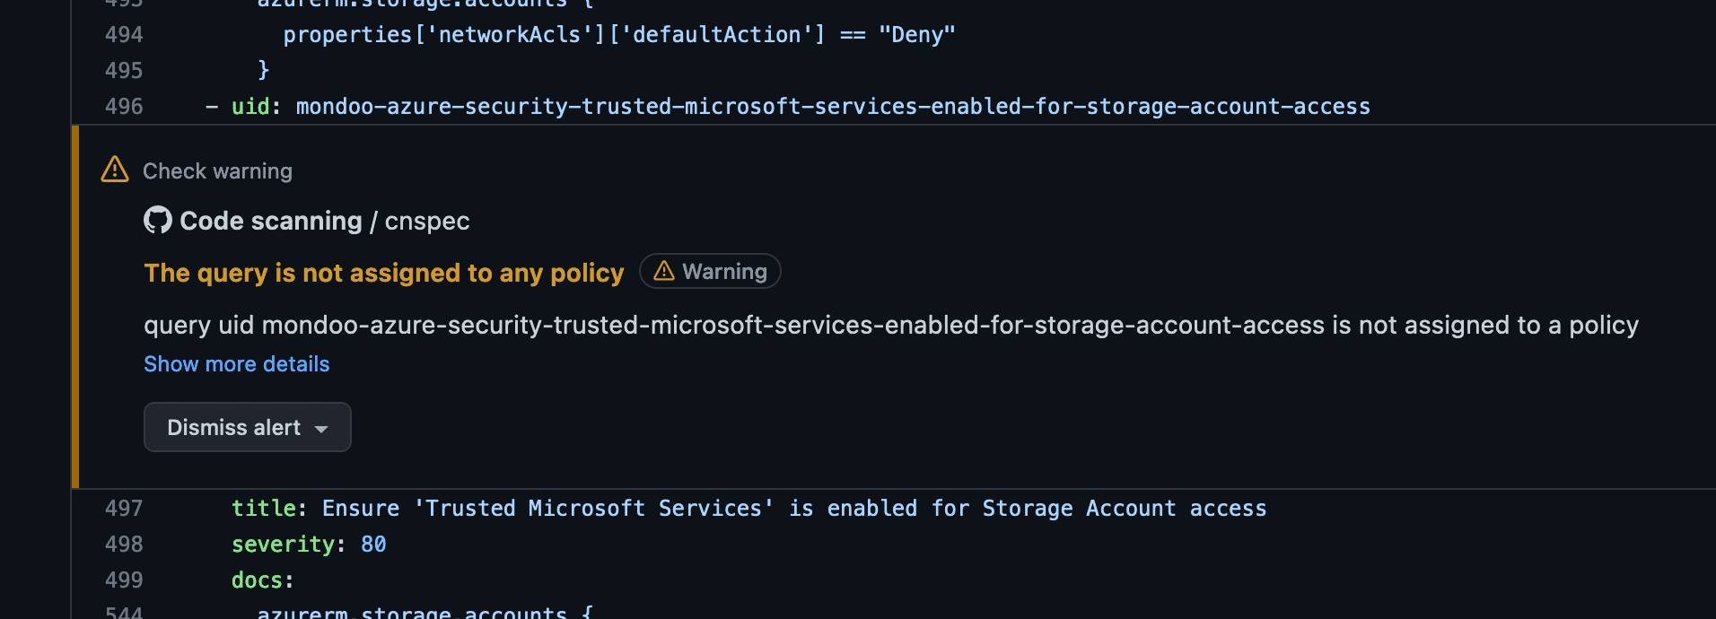Expand more details for the alert
The width and height of the screenshot is (1716, 619).
click(x=236, y=364)
